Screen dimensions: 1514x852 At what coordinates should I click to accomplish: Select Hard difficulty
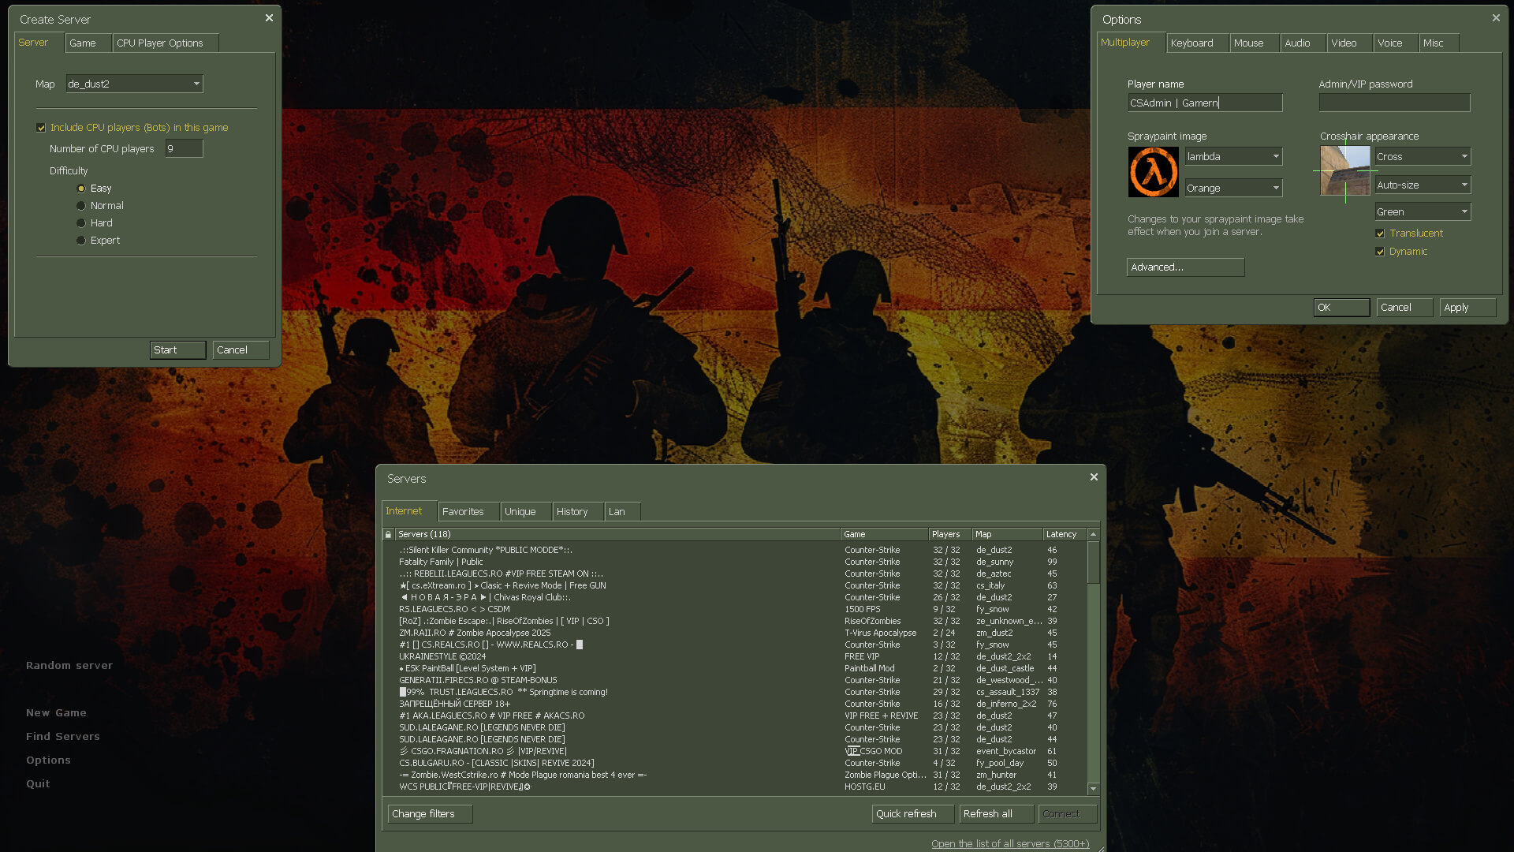coord(81,223)
